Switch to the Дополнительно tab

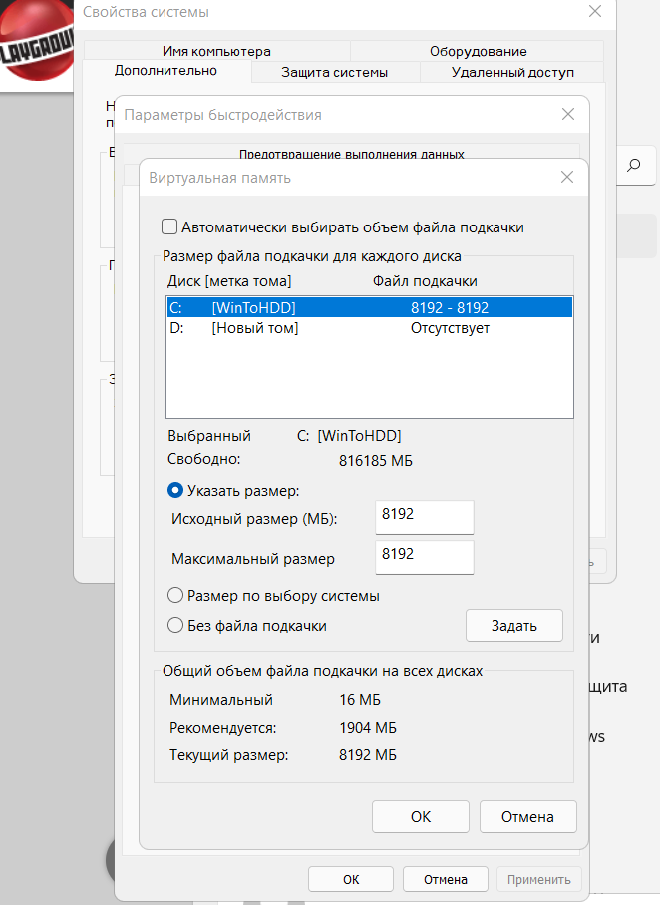click(165, 71)
